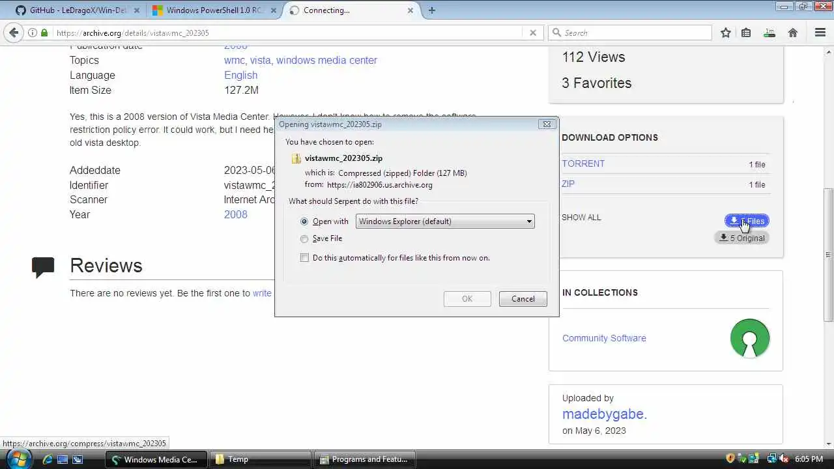Switch to GitHub LeDragoX tab
This screenshot has width=834, height=469.
coord(78,10)
